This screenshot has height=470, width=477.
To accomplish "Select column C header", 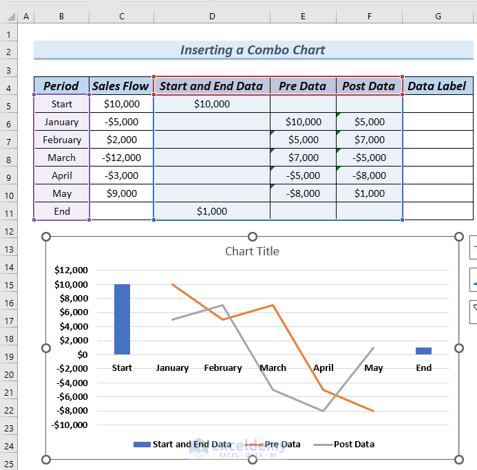I will coord(122,16).
